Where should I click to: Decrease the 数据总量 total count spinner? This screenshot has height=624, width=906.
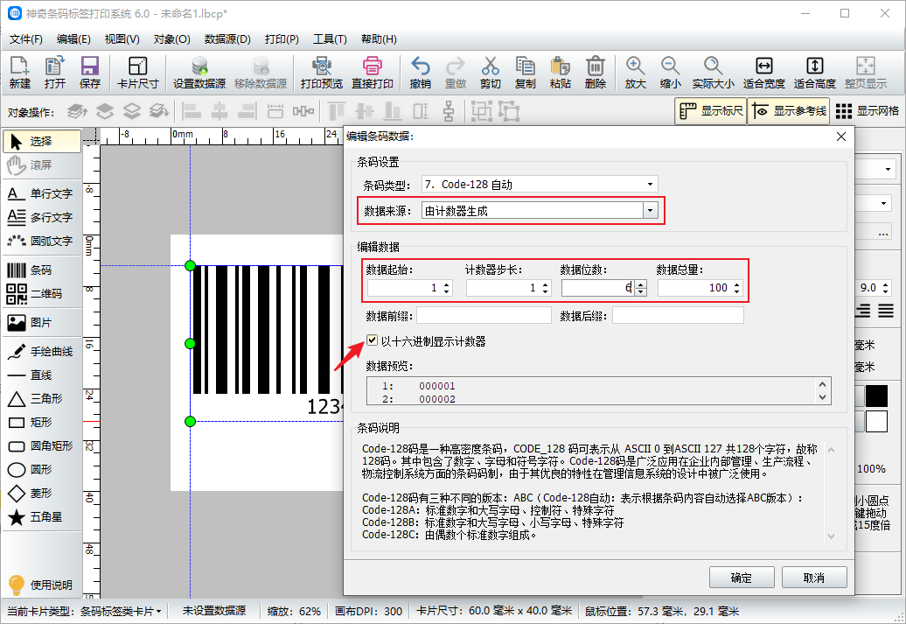coord(736,291)
